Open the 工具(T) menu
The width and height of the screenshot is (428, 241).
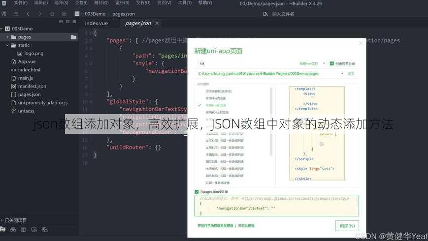click(185, 3)
